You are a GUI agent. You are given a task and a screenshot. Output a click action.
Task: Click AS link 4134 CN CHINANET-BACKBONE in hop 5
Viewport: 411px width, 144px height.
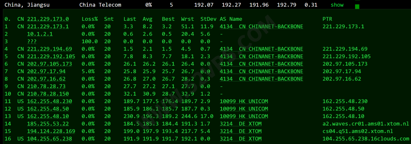(261, 56)
